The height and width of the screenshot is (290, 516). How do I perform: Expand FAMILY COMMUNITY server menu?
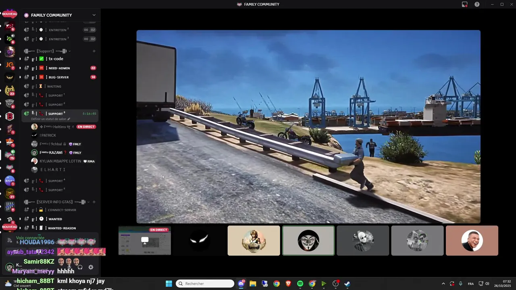94,15
